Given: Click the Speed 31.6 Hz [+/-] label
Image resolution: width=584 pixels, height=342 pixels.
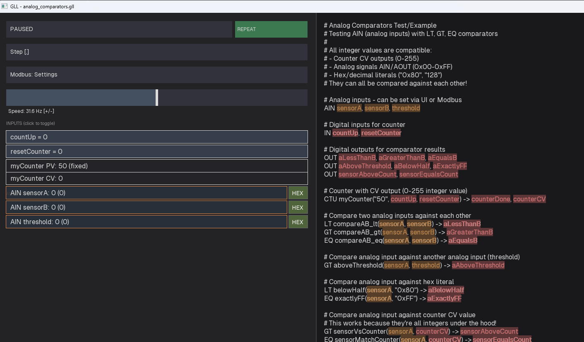Looking at the screenshot, I should click(x=31, y=111).
